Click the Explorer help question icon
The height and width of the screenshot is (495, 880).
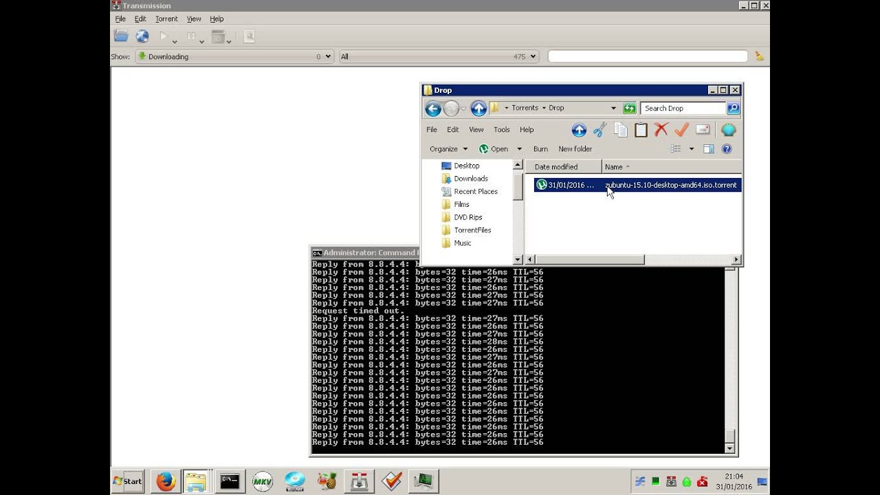click(727, 148)
